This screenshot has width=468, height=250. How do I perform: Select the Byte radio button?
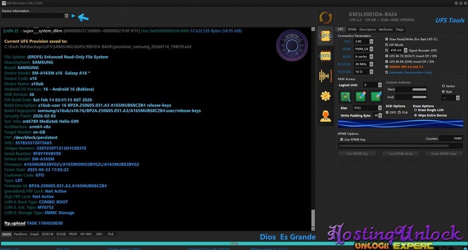(443, 92)
